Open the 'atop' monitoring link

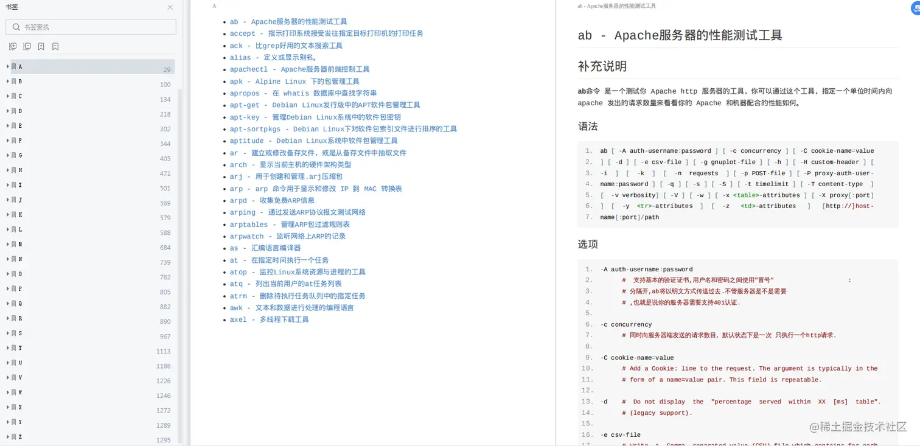pos(298,272)
